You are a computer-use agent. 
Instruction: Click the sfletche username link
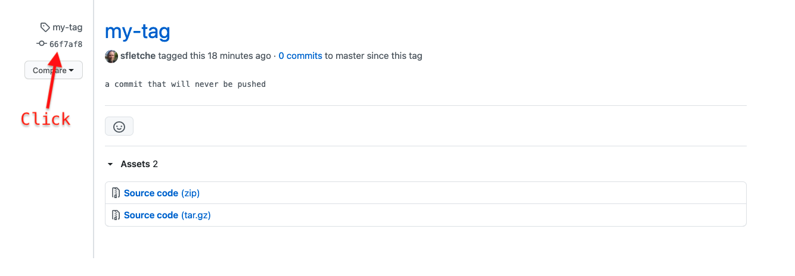(138, 56)
